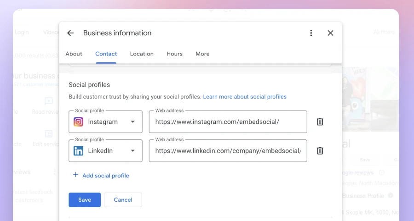This screenshot has height=221, width=414.
Task: Open Learn more about social profiles link
Action: [x=245, y=97]
